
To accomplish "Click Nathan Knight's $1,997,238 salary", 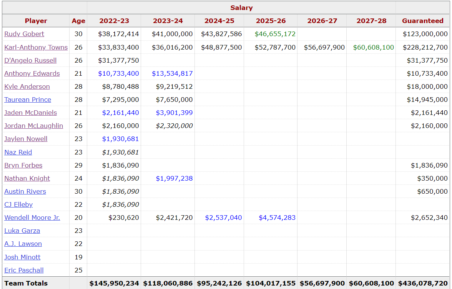I will point(174,178).
